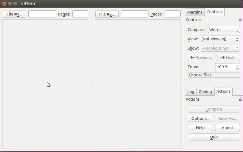
Task: Open the About dialog
Action: (x=228, y=128)
